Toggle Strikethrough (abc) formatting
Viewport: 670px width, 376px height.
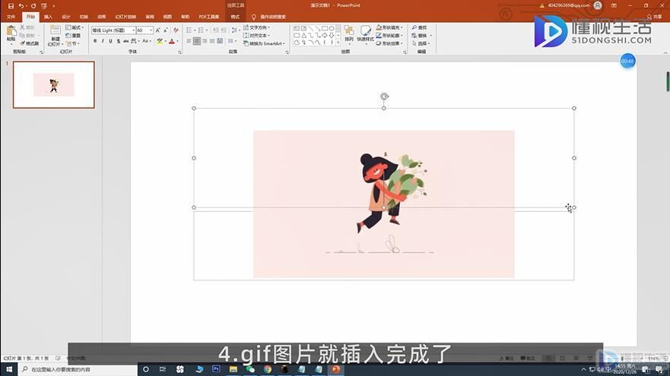(x=126, y=42)
